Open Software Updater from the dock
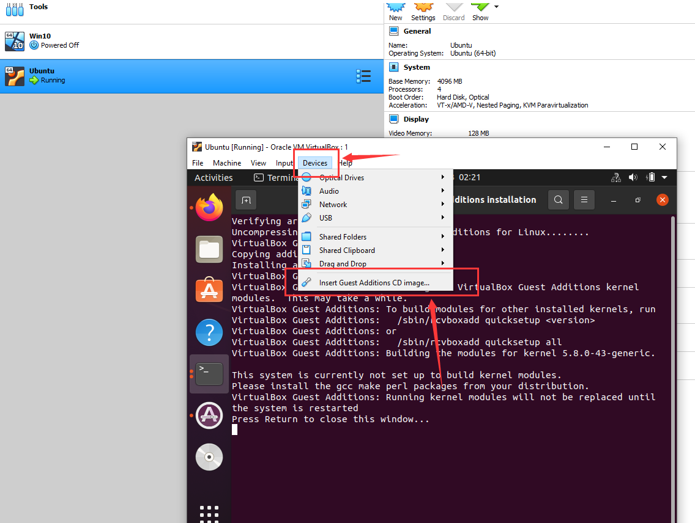This screenshot has height=523, width=695. (209, 415)
